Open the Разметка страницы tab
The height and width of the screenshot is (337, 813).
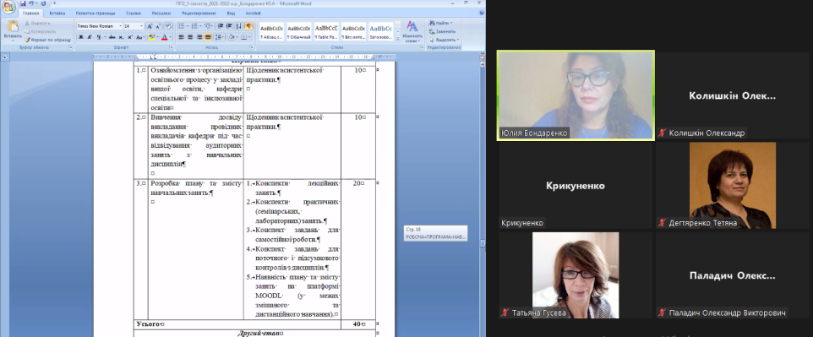click(x=95, y=13)
